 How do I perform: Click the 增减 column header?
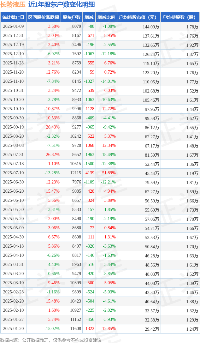[x=89, y=17]
